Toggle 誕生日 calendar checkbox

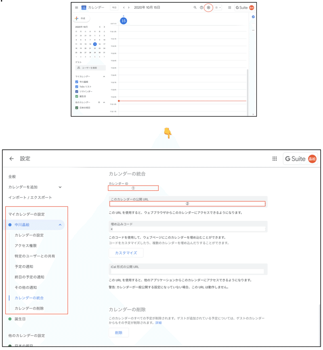pyautogui.click(x=77, y=96)
